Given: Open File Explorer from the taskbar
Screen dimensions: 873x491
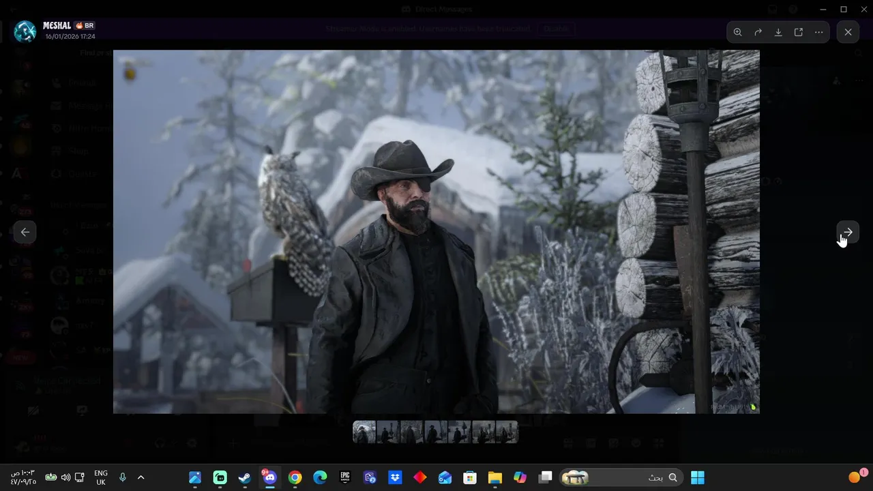Looking at the screenshot, I should coord(495,477).
